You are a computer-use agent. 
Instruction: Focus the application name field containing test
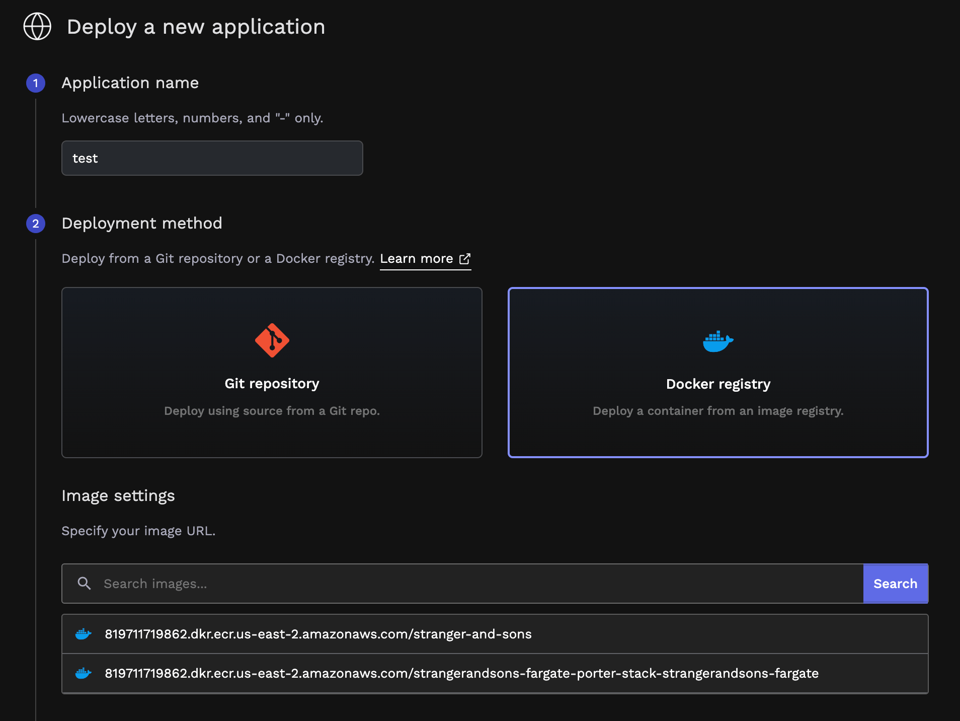coord(212,158)
